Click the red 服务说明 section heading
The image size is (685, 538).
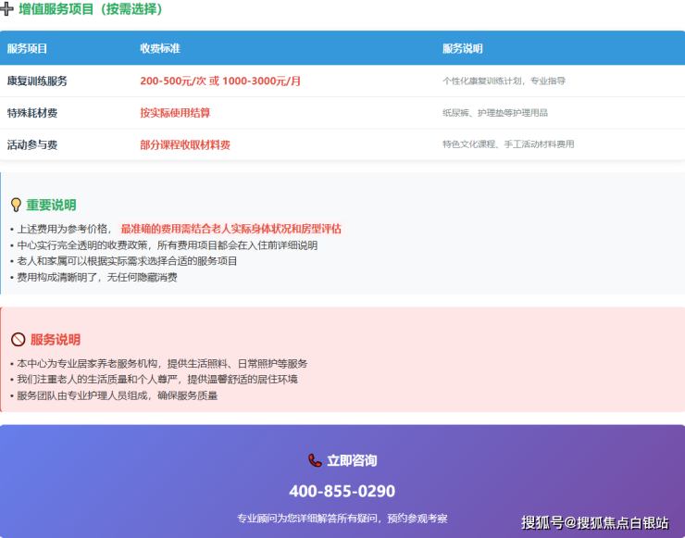pyautogui.click(x=56, y=340)
